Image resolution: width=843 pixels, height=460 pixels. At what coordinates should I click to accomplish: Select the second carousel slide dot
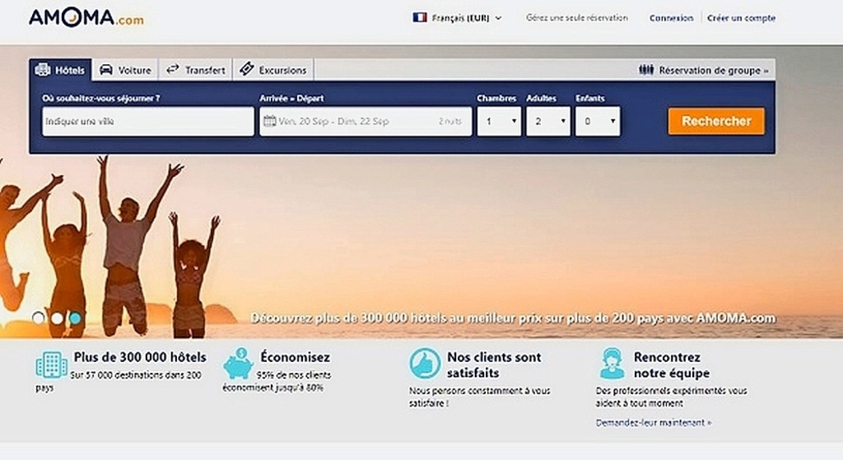(x=57, y=318)
